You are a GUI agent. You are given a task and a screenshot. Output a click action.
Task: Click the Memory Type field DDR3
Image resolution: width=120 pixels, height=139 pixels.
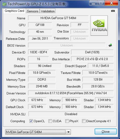(42, 80)
